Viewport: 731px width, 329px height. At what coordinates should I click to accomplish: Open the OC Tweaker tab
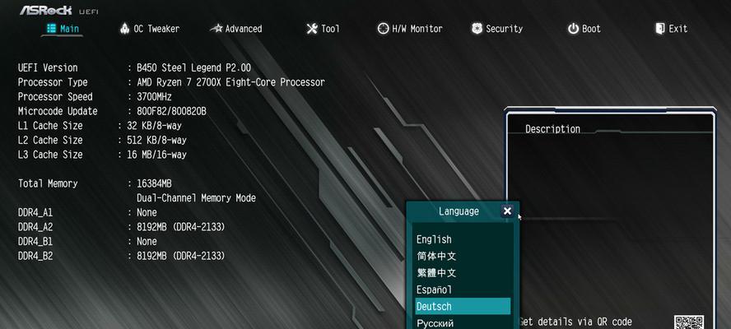click(x=150, y=29)
